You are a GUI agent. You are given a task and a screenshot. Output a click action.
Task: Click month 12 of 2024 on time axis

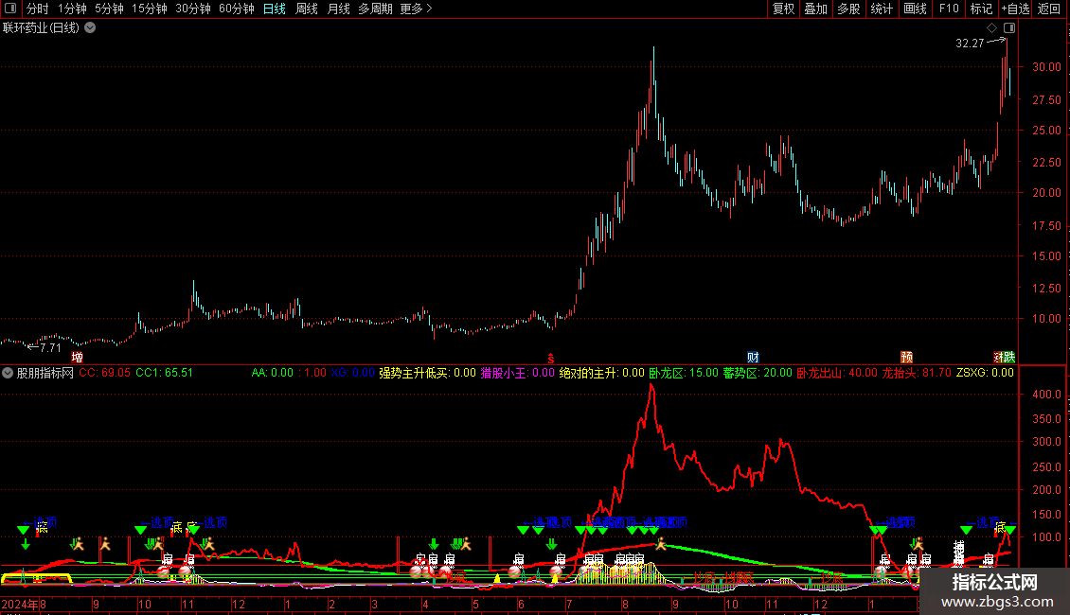pyautogui.click(x=239, y=604)
